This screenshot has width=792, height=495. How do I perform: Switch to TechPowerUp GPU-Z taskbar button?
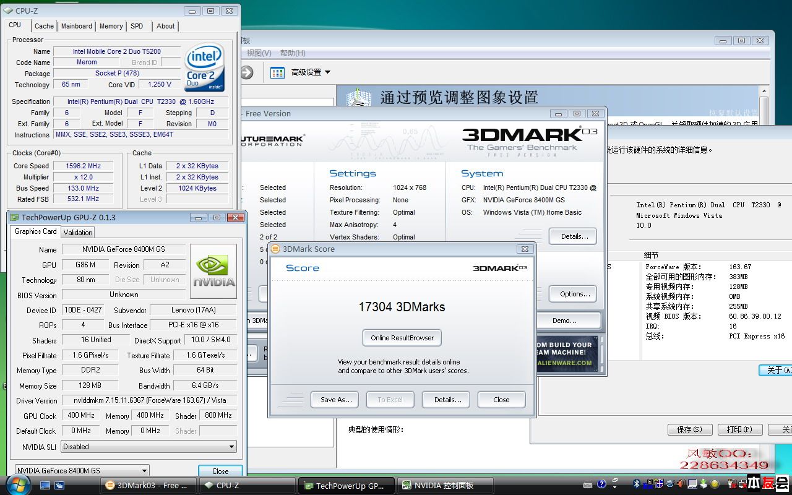345,486
